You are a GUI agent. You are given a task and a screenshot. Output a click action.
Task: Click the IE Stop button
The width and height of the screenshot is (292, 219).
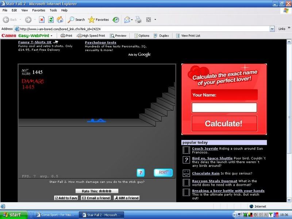tap(42, 20)
